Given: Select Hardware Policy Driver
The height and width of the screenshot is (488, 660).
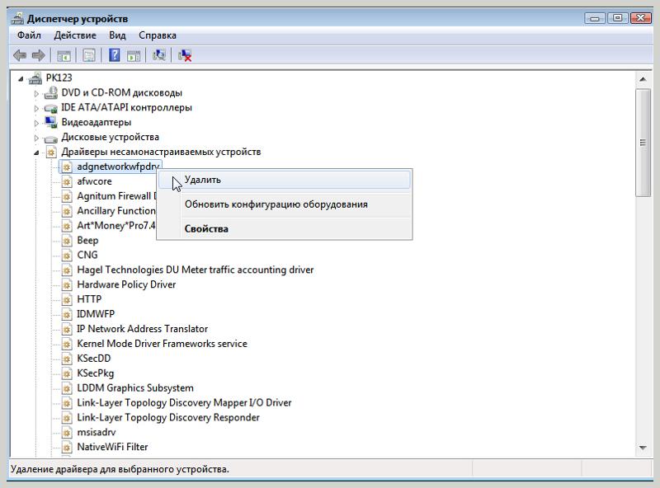Looking at the screenshot, I should 126,284.
